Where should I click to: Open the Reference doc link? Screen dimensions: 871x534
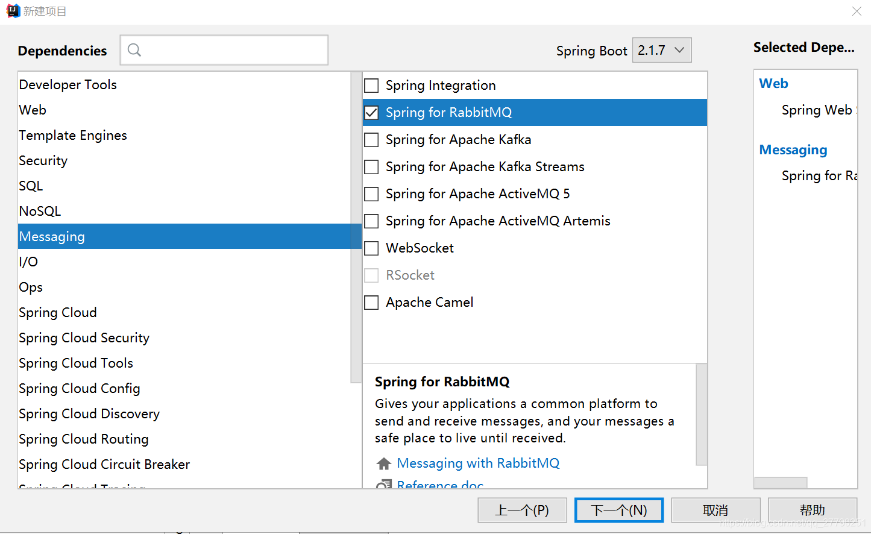click(x=440, y=485)
